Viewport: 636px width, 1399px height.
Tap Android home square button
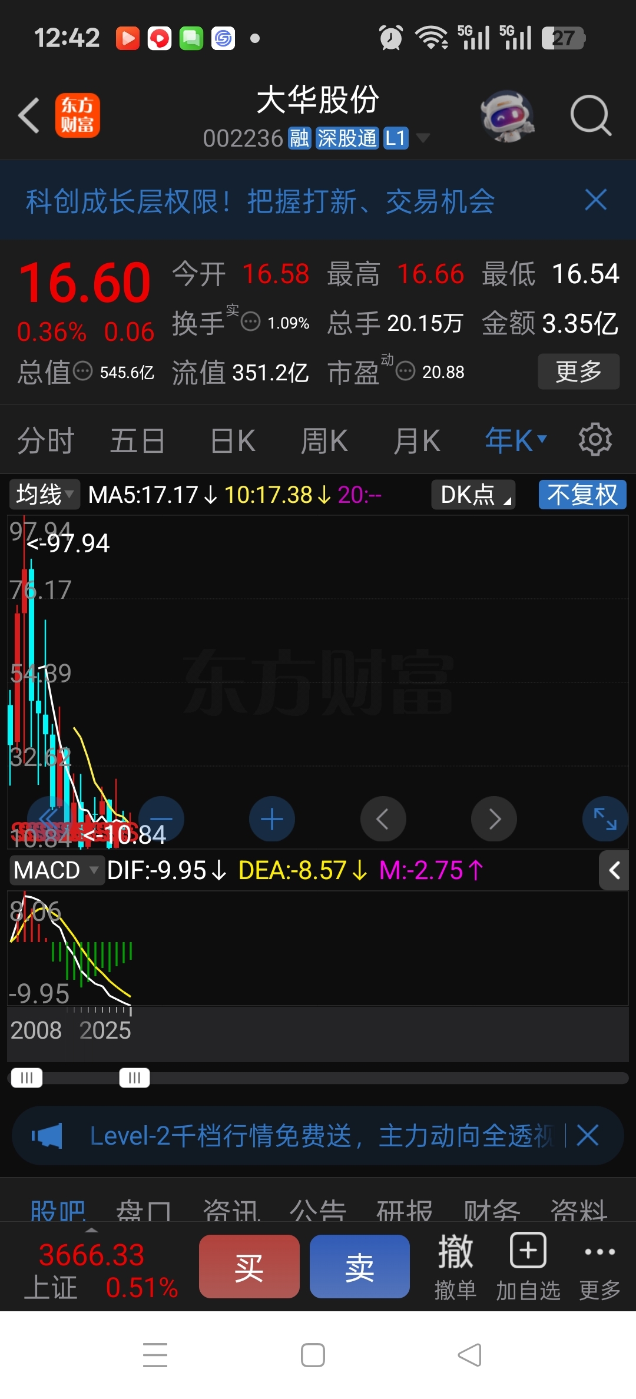(313, 1355)
